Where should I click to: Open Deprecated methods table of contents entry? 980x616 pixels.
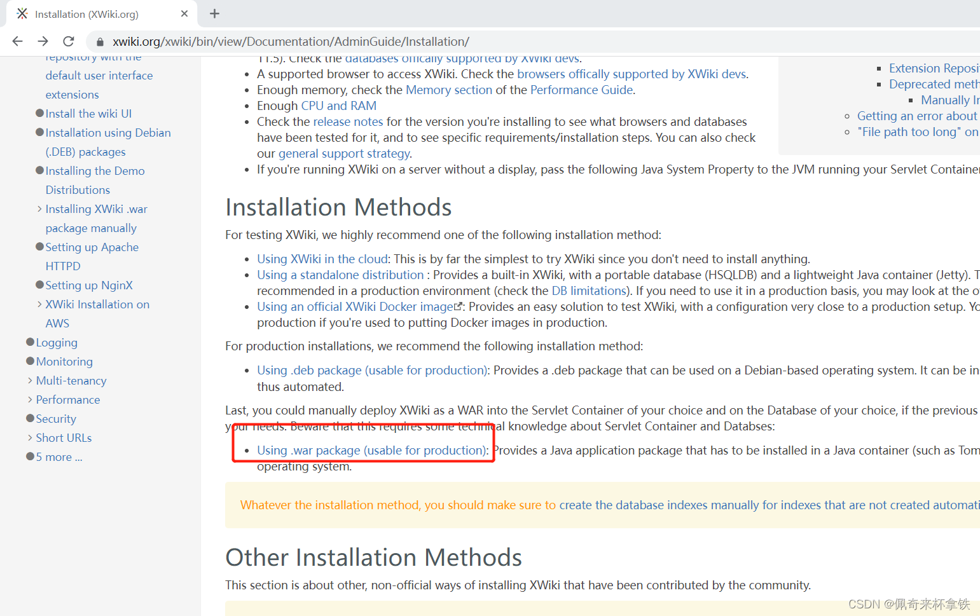click(x=934, y=84)
